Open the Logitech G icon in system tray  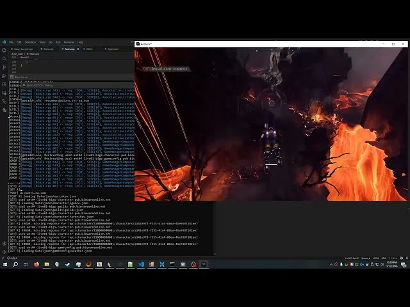point(362,264)
